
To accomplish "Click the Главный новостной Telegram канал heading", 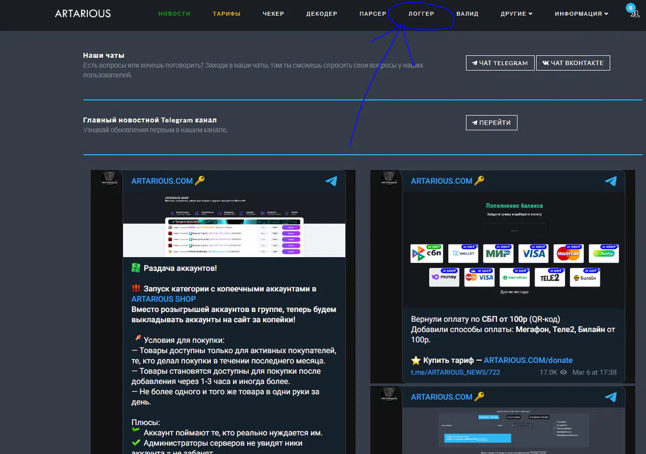I will (x=150, y=120).
